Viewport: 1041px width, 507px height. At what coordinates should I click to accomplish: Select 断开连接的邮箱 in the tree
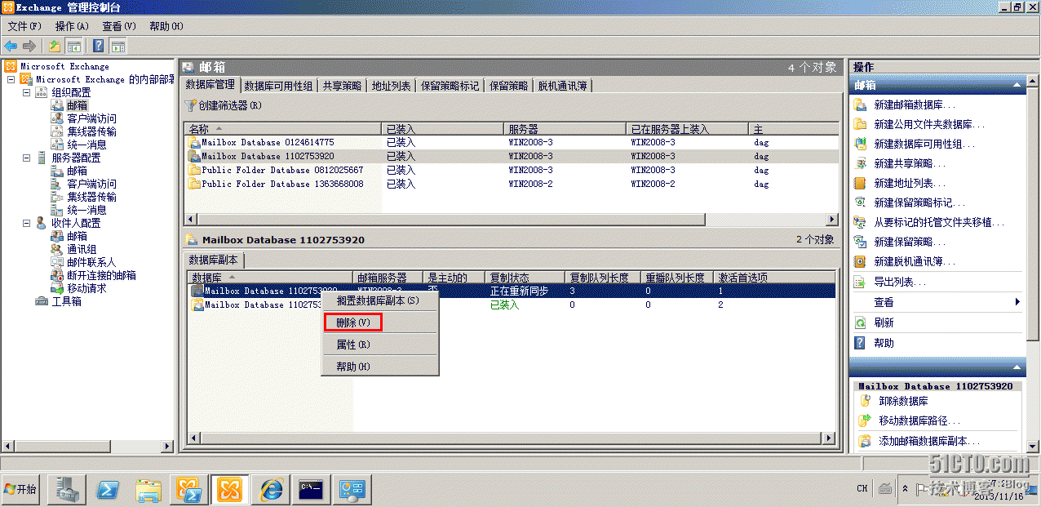point(101,275)
